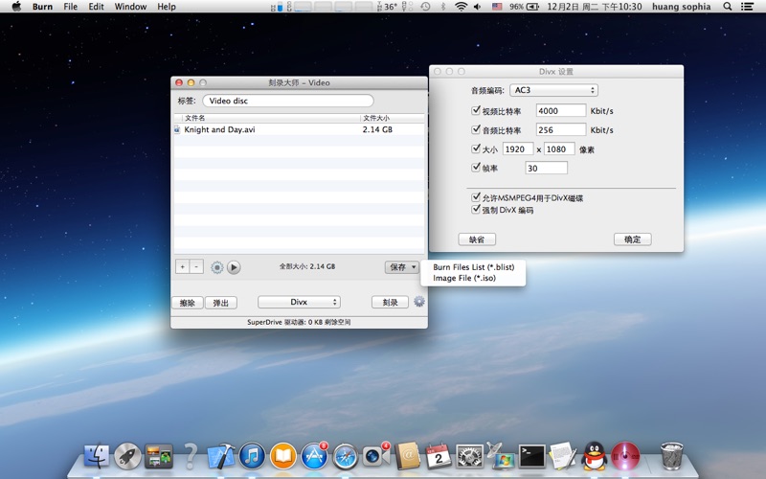
Task: Click the 刻录 burn button
Action: pyautogui.click(x=390, y=302)
